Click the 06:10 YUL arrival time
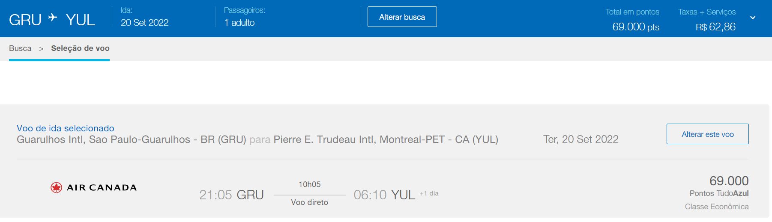This screenshot has height=222, width=772. [384, 195]
